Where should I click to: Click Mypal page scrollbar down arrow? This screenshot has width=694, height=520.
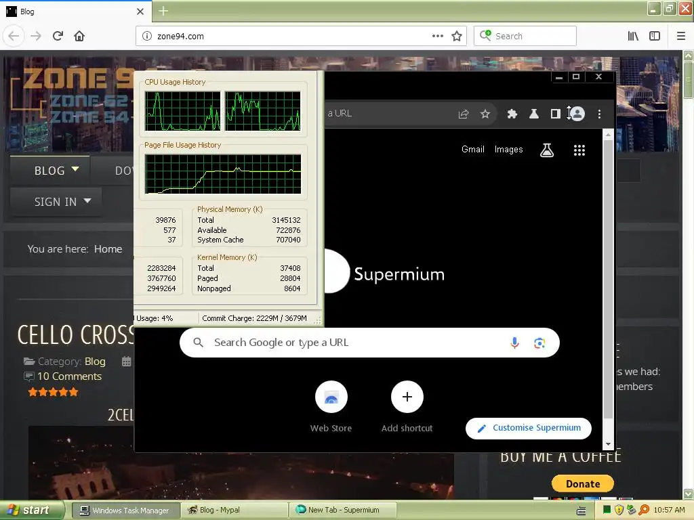point(689,494)
